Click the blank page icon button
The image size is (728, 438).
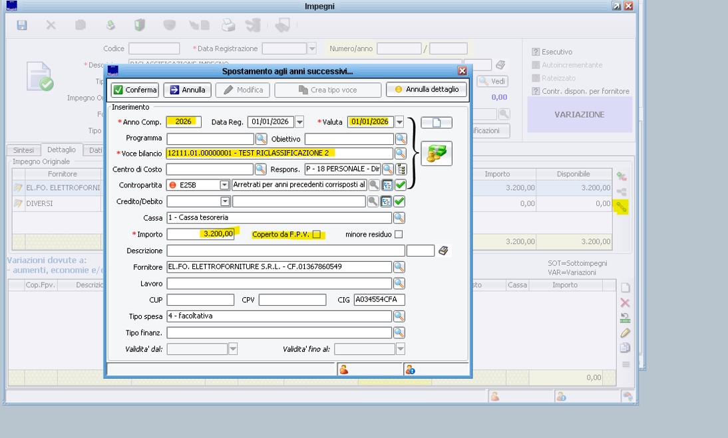tap(436, 123)
